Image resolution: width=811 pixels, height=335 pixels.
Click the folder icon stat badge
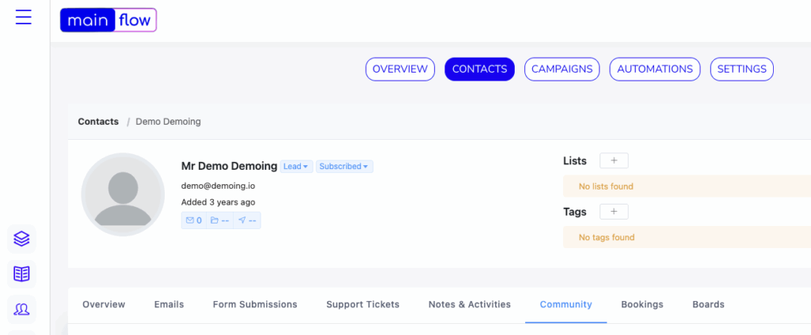pos(220,220)
